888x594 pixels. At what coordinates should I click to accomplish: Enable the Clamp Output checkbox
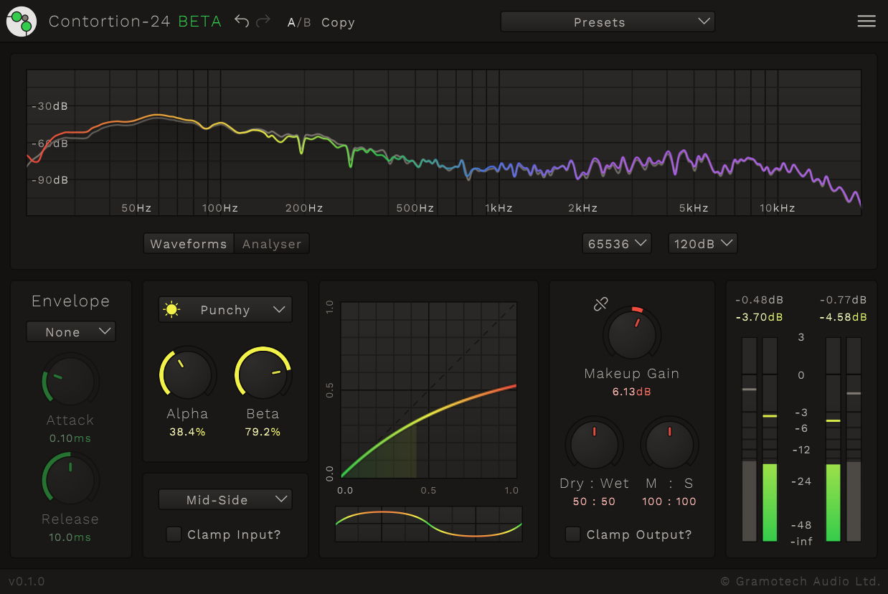point(572,534)
